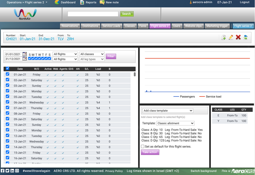Deselect the 01-Jan-21 flight row checkbox
Screen dimensions: 255x175
coord(7,74)
